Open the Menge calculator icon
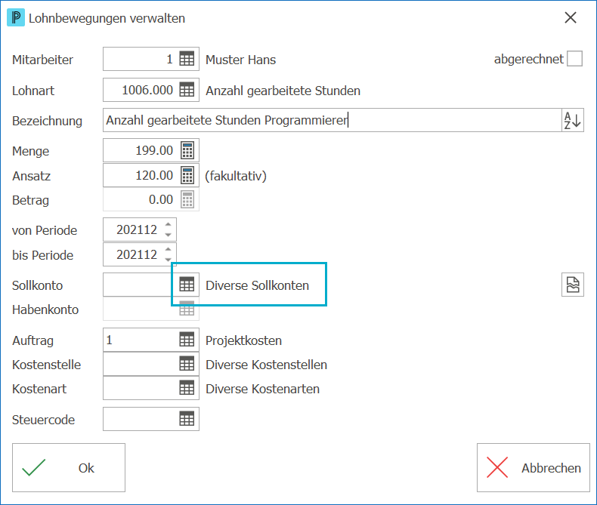Image resolution: width=597 pixels, height=505 pixels. tap(187, 150)
